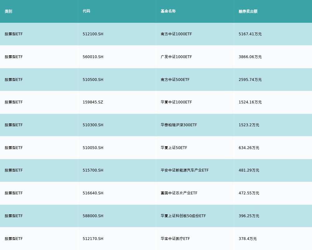The image size is (312, 250).
Task: Click the 代码 column header
Action: coord(86,11)
